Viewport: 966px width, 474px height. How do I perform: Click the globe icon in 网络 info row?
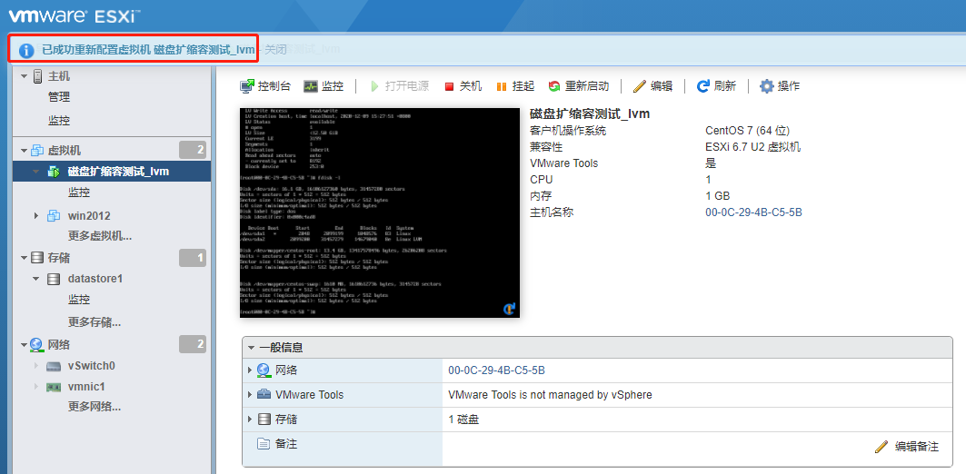coord(264,370)
